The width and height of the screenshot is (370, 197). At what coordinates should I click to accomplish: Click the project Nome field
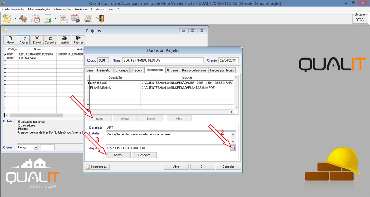click(163, 60)
